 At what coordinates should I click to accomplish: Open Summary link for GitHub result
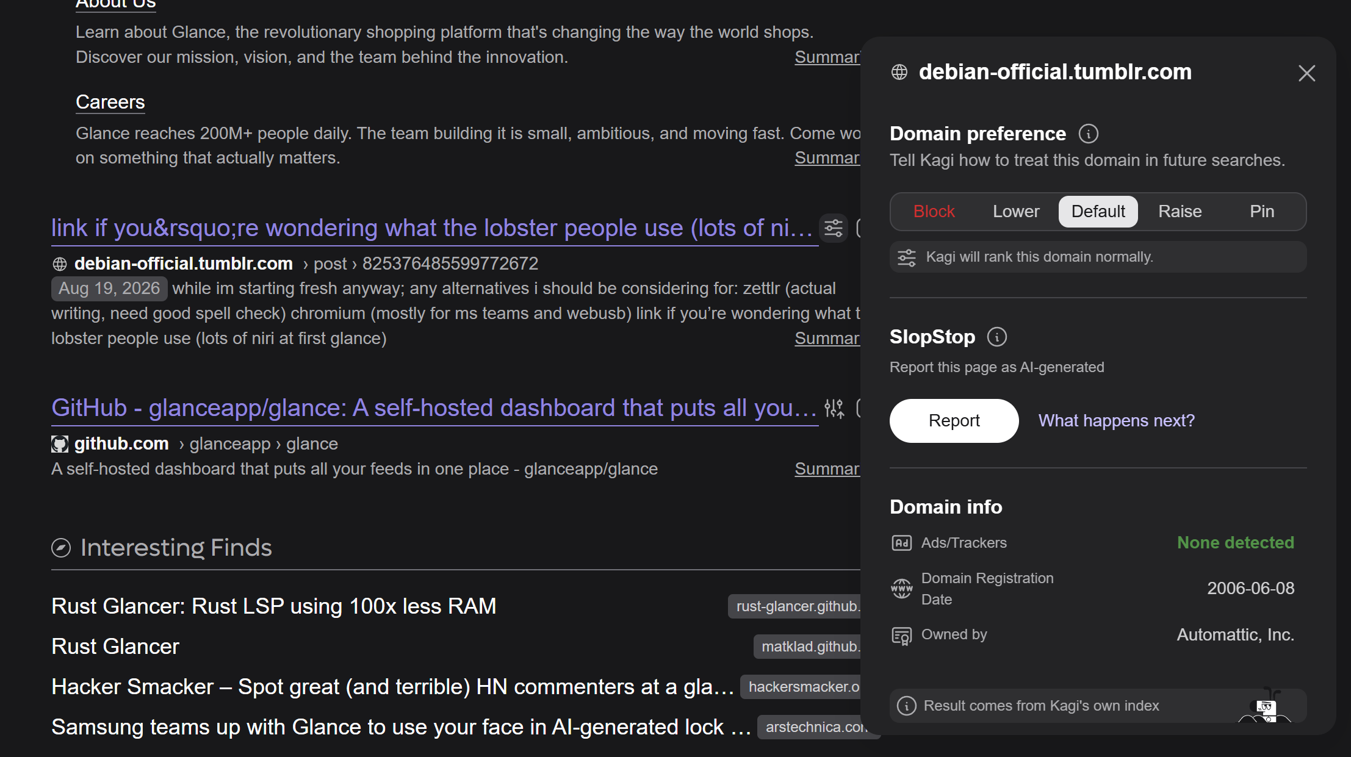point(827,469)
